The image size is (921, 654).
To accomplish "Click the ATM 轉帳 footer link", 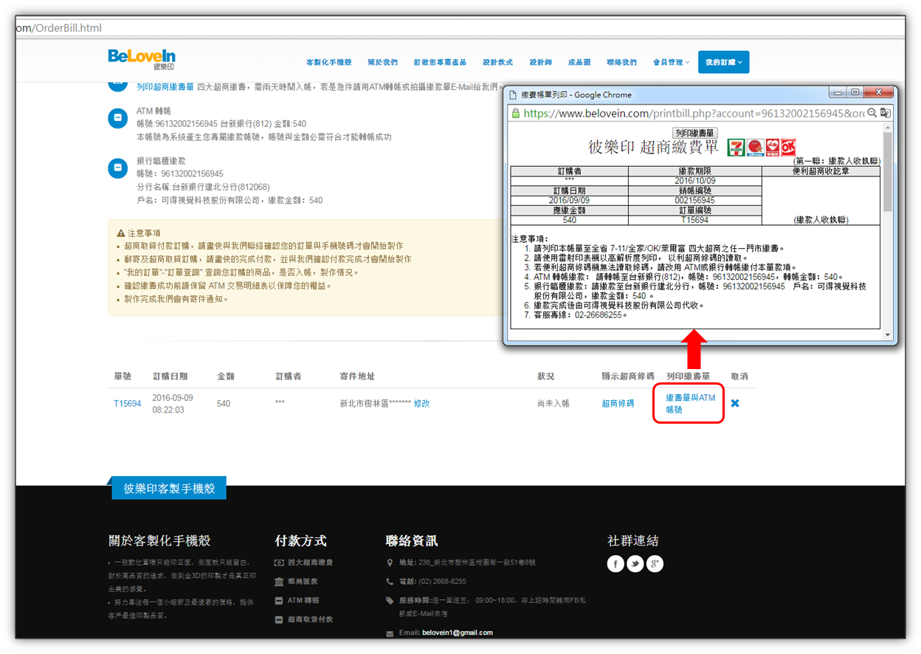I will click(303, 601).
